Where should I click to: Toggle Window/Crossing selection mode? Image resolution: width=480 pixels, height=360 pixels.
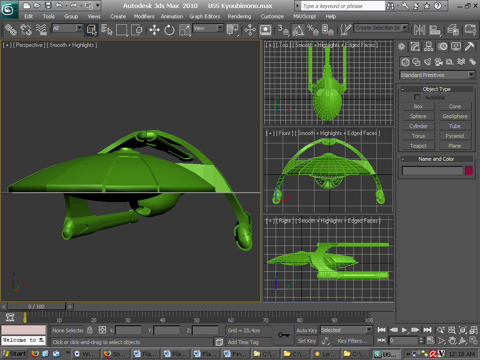pos(136,30)
